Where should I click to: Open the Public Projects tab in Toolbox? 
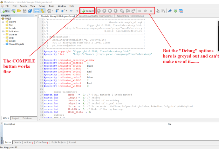coord(59,142)
